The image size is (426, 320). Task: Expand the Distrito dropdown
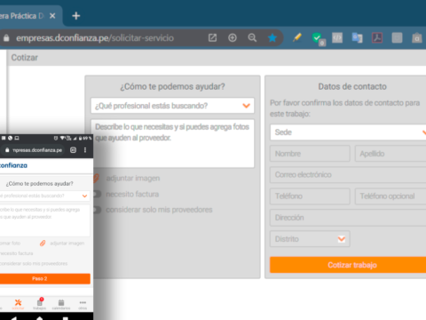point(310,239)
